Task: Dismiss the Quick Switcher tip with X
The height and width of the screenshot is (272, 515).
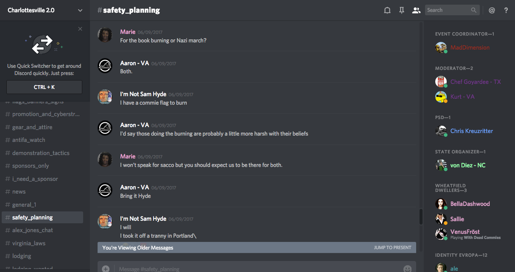Action: [x=80, y=29]
